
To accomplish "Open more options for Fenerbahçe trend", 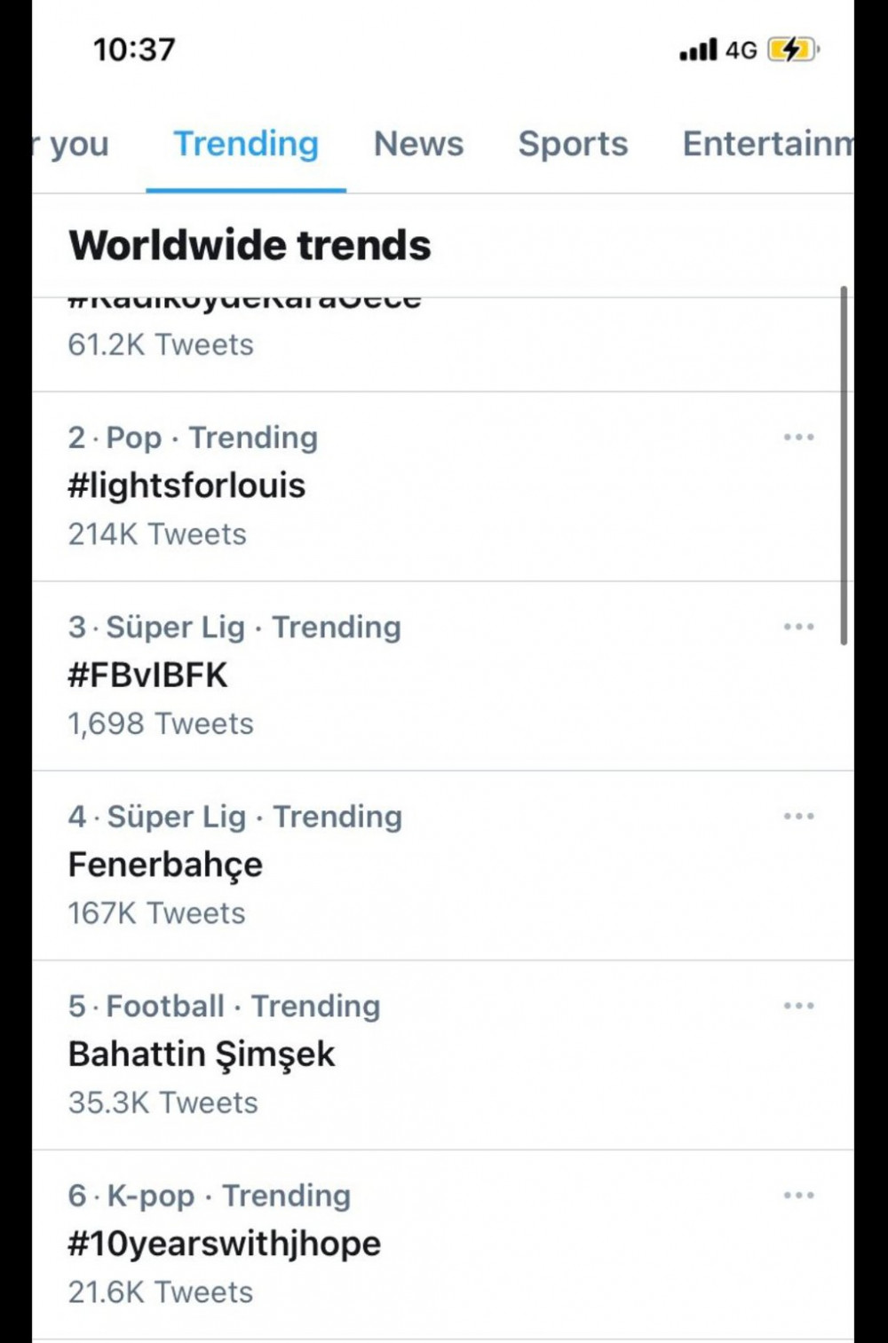I will point(798,816).
